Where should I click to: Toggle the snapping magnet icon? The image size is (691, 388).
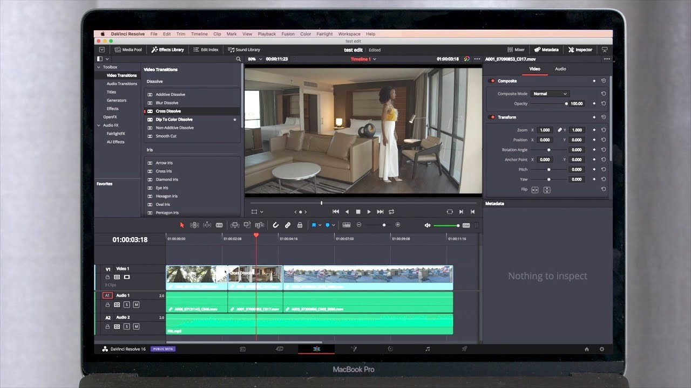pos(275,225)
